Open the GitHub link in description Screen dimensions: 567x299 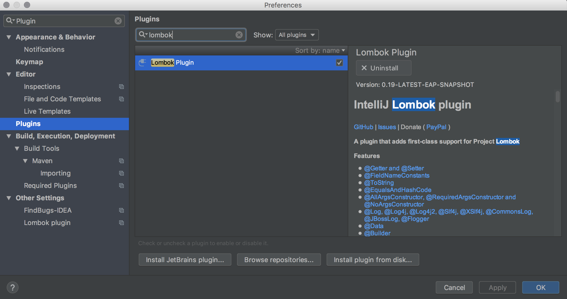coord(363,127)
